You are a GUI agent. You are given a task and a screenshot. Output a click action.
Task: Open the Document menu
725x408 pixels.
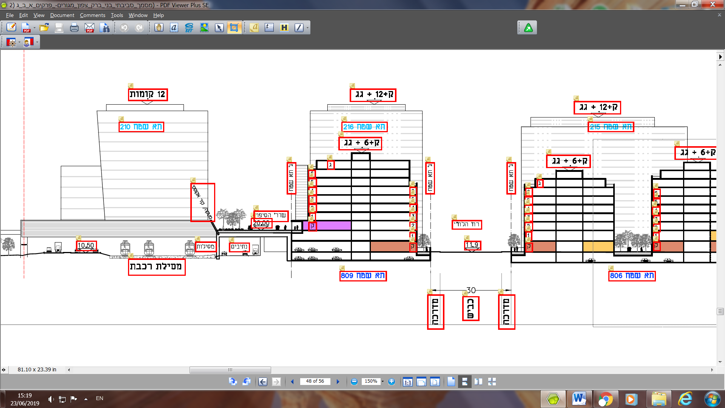tap(62, 15)
